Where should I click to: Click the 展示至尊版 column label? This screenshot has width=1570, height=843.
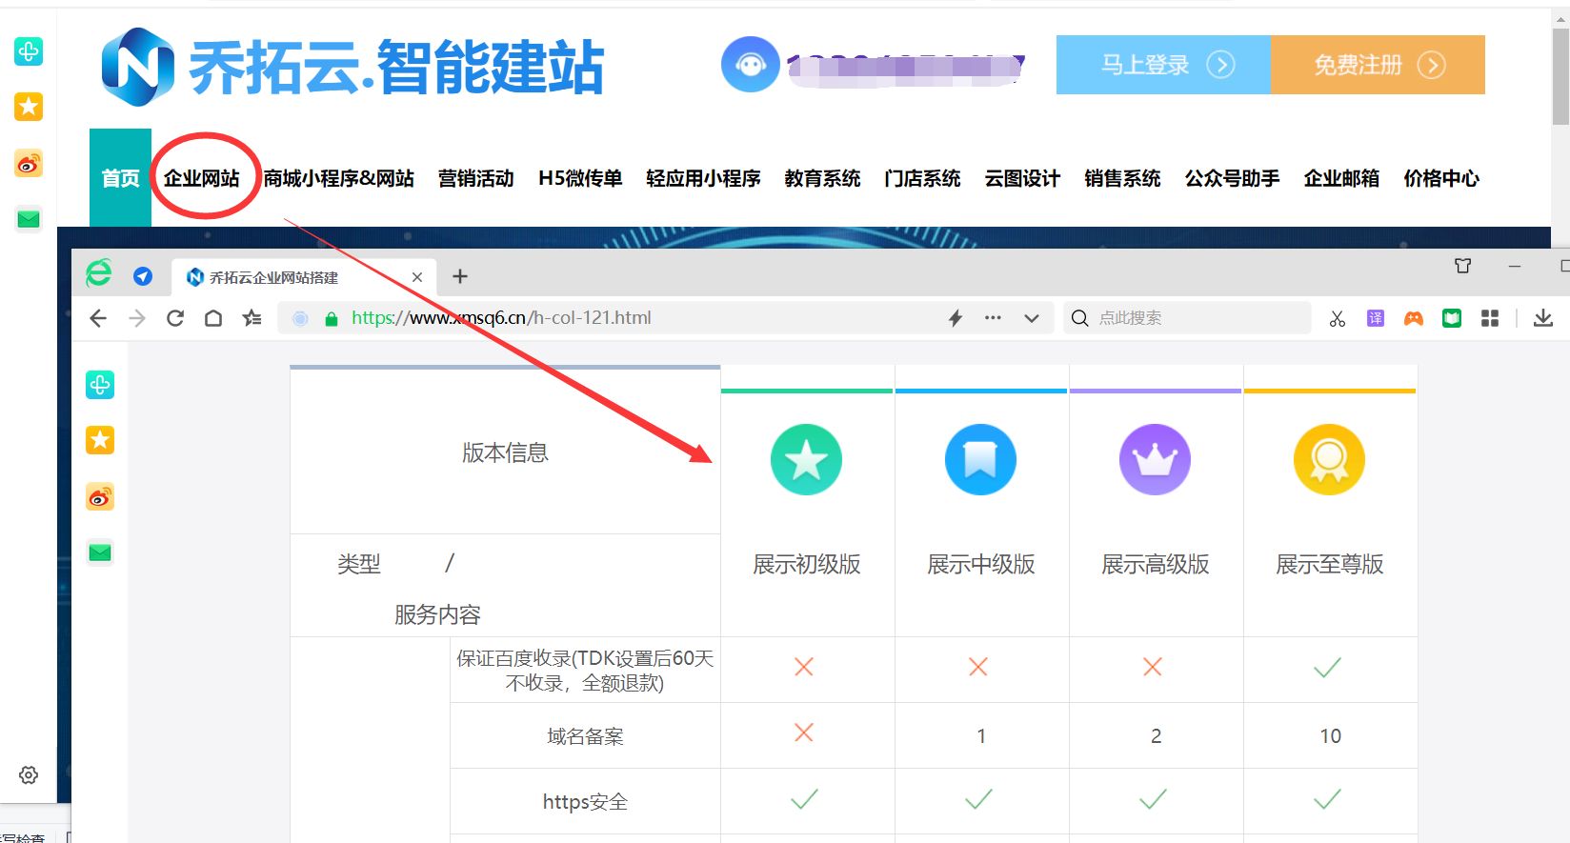point(1330,565)
